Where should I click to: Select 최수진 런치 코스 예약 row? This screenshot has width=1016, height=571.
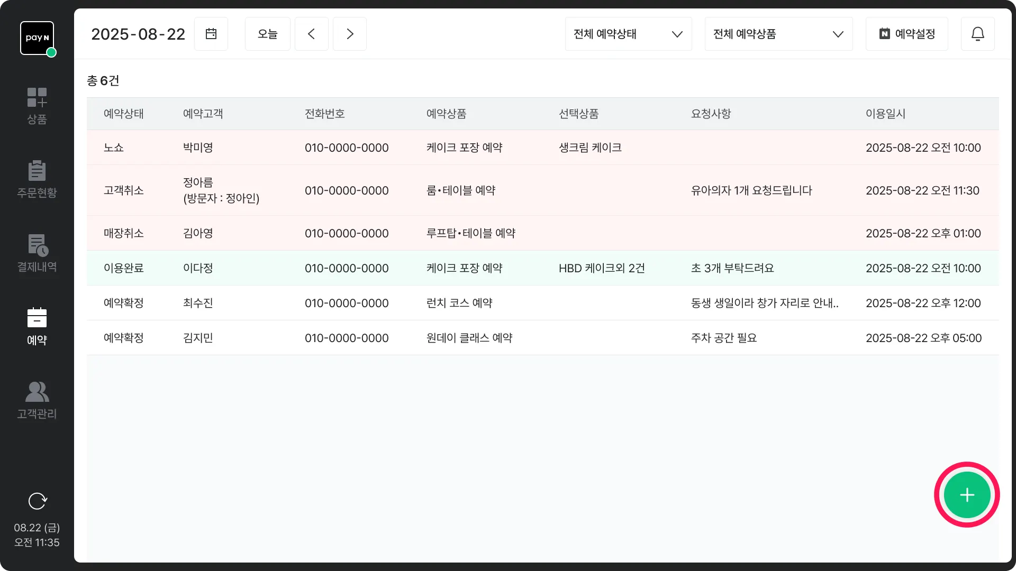click(x=542, y=303)
